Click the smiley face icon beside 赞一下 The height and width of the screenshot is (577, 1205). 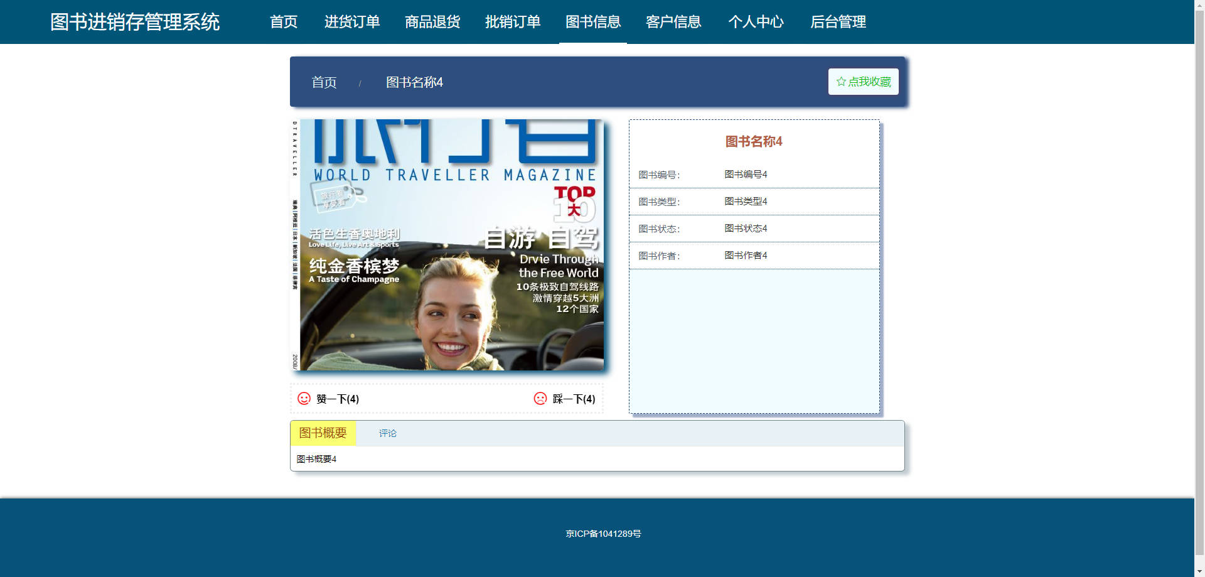coord(304,399)
